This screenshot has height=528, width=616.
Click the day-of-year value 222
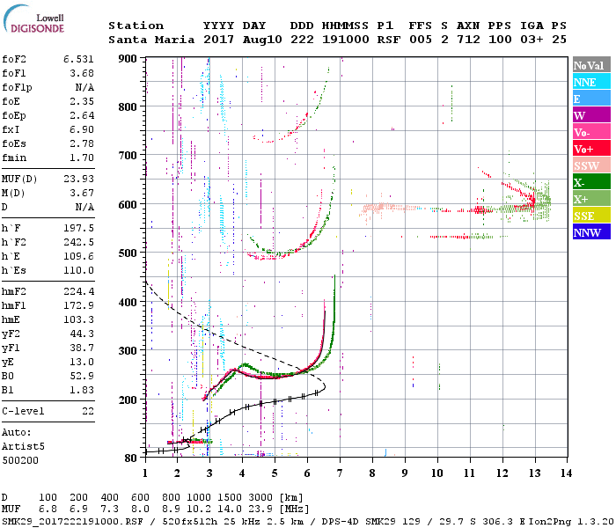tap(302, 40)
